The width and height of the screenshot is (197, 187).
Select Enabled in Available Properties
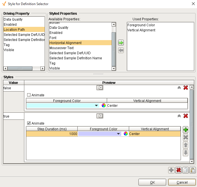(80, 33)
